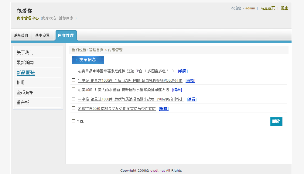
Task: Open the 热卖400件 荷叶圆领水墨印染 link
Action: click(x=123, y=90)
